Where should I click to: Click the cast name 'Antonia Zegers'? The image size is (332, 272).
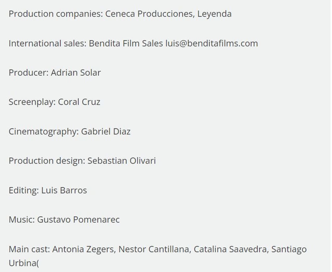pos(83,249)
